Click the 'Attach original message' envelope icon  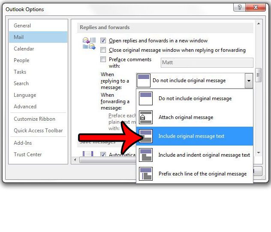[x=146, y=117]
